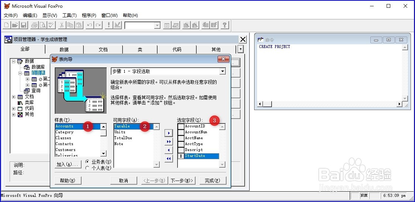Click the AutoReport wizard toolbar icon
Image resolution: width=415 pixels, height=202 pixels.
214,25
